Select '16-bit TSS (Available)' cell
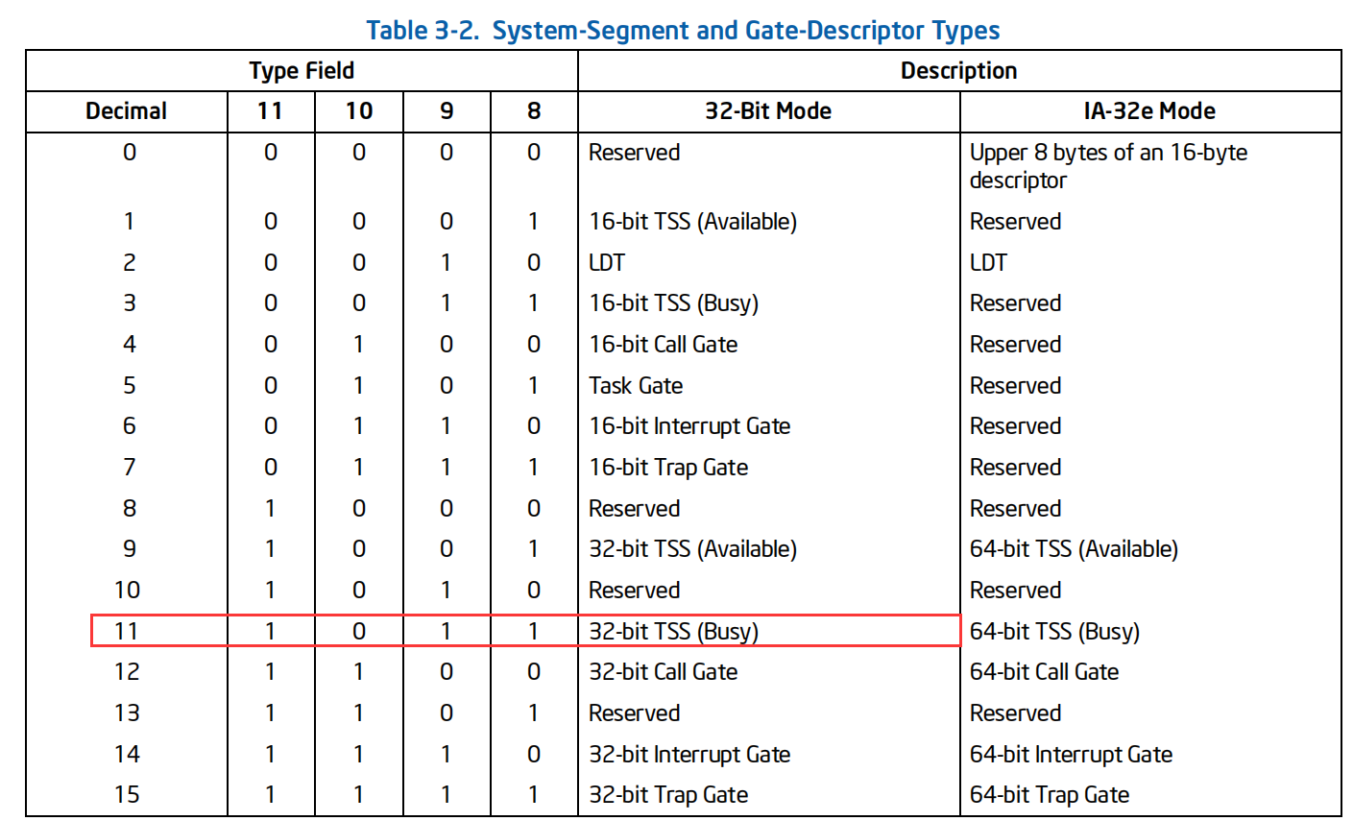The height and width of the screenshot is (821, 1353). click(692, 222)
